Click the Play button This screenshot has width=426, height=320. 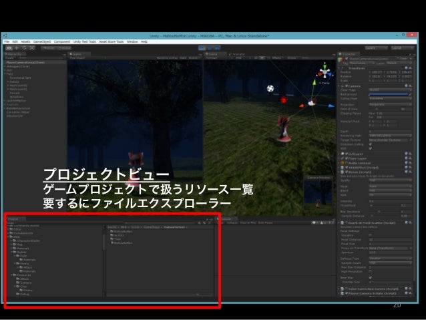(202, 48)
